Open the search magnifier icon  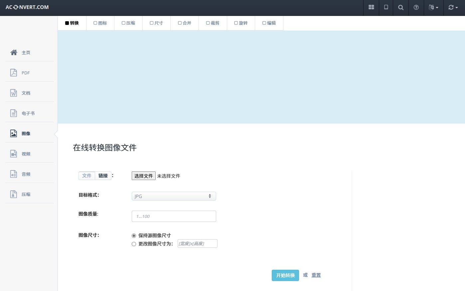401,7
